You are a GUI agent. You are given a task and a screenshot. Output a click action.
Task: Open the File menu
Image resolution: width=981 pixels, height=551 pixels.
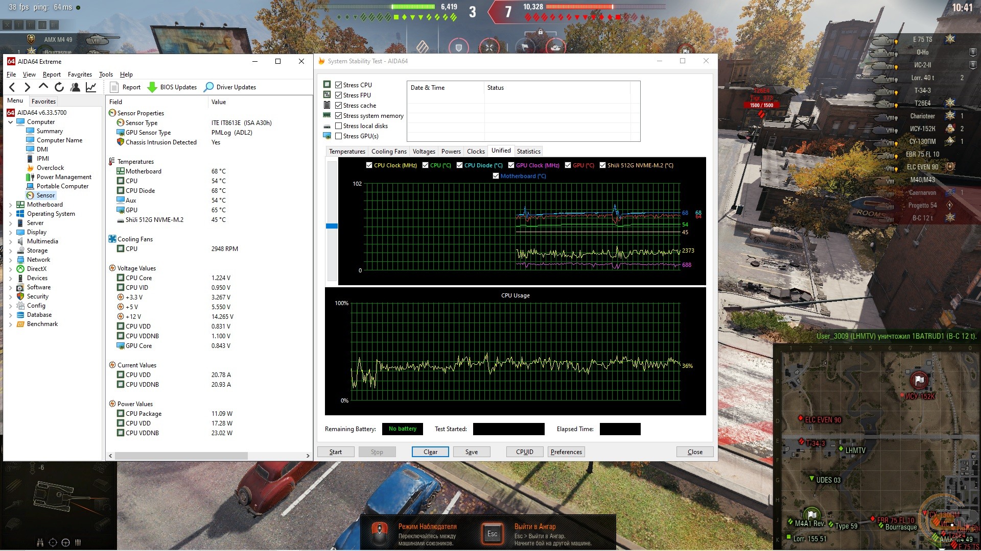tap(11, 74)
